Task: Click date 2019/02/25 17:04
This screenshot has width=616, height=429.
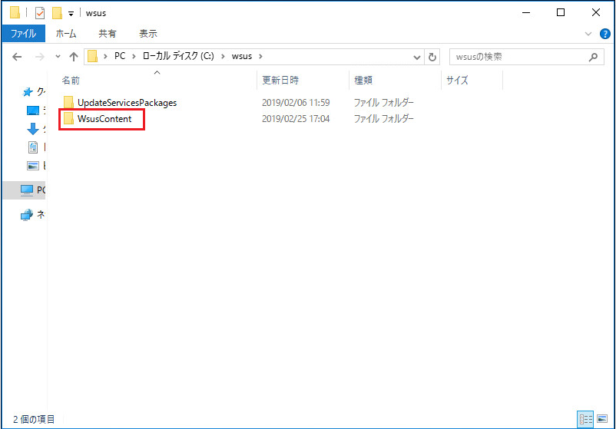Action: coord(296,119)
